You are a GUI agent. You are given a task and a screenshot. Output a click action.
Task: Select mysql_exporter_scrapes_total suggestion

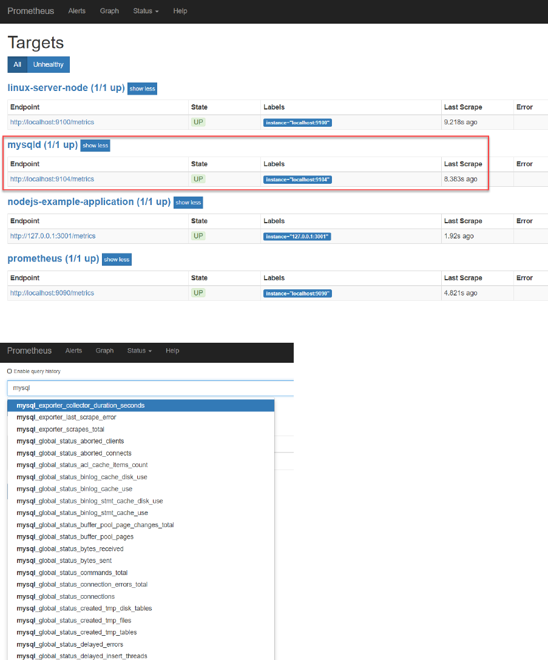[141, 429]
